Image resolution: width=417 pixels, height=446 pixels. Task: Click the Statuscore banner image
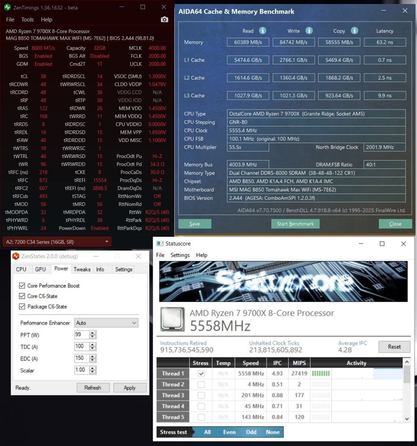[x=283, y=281]
